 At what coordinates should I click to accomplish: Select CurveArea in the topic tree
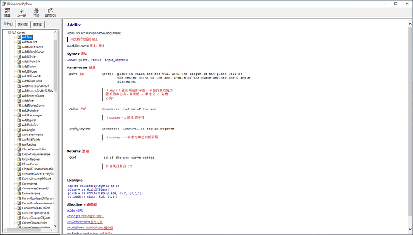click(29, 183)
